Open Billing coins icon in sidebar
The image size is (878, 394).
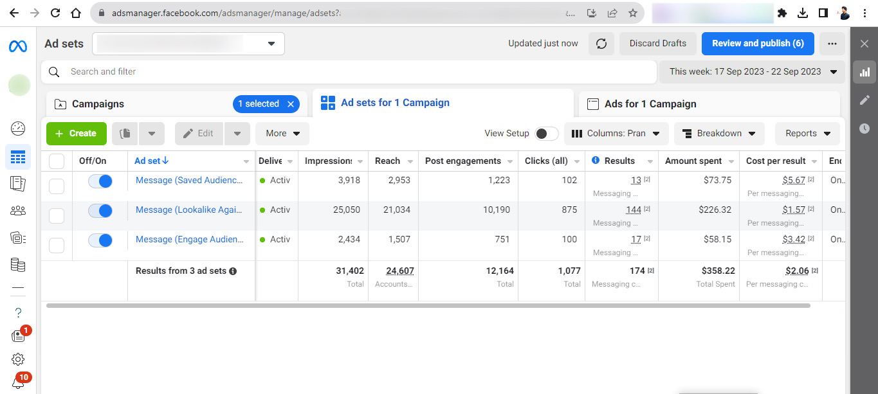tap(18, 264)
